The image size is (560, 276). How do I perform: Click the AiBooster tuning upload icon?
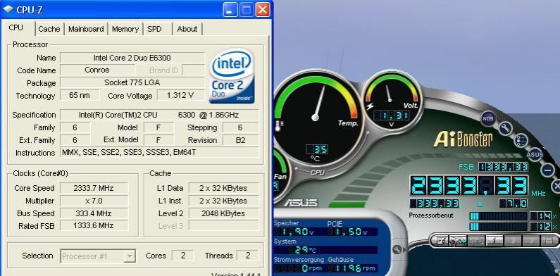(x=458, y=241)
